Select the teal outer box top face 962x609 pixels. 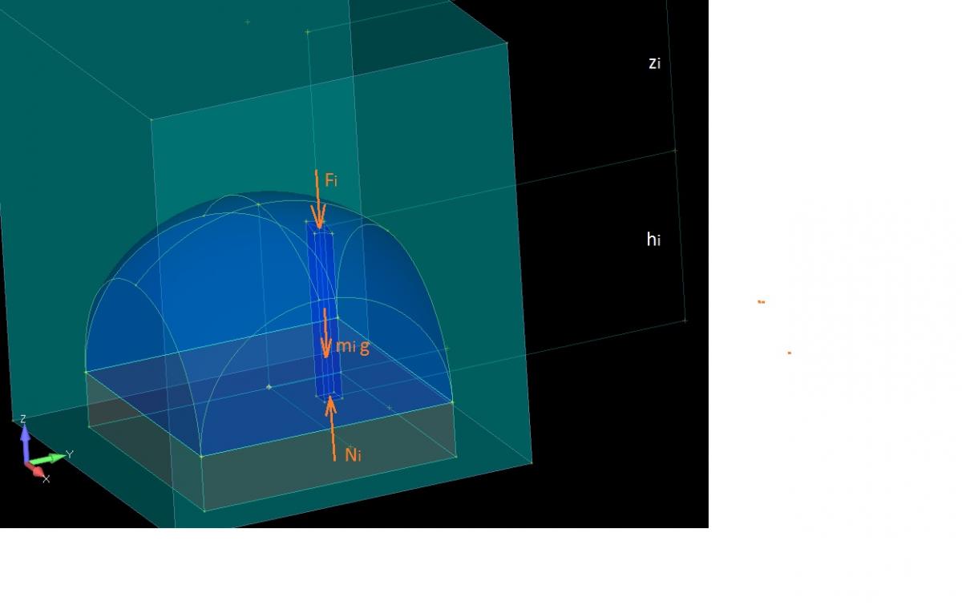click(x=321, y=72)
